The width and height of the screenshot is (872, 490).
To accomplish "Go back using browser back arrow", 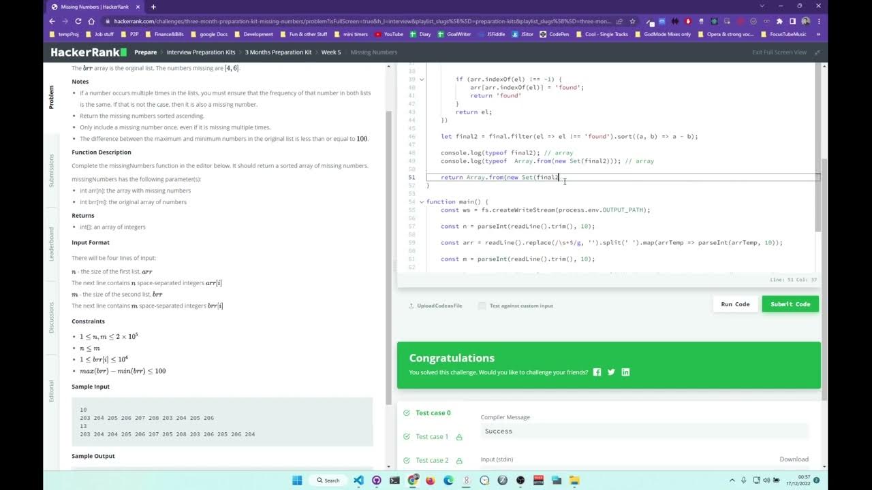I will click(52, 21).
